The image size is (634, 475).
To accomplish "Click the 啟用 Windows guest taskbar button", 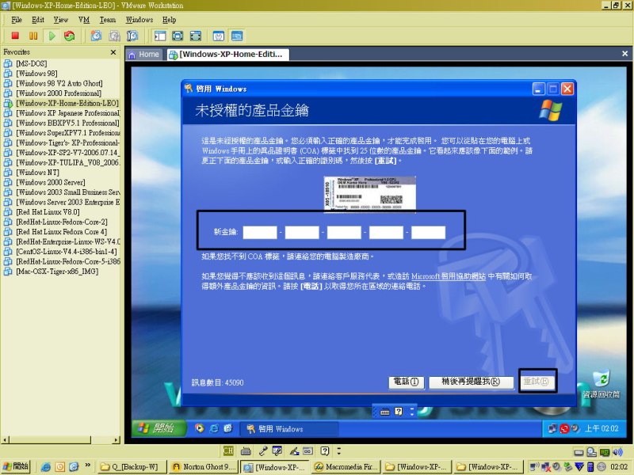I will tap(288, 429).
